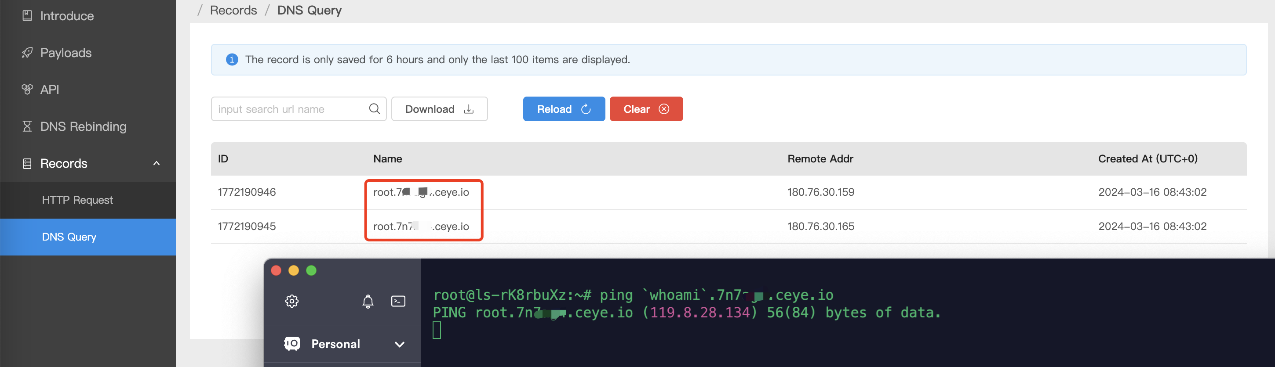
Task: Click the Name column header
Action: click(387, 159)
